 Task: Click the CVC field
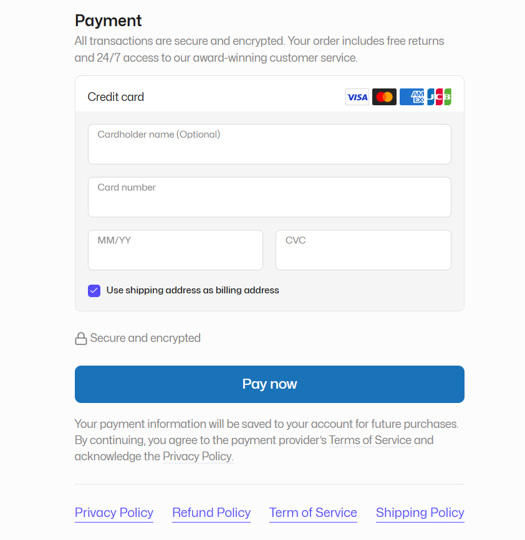click(x=364, y=250)
